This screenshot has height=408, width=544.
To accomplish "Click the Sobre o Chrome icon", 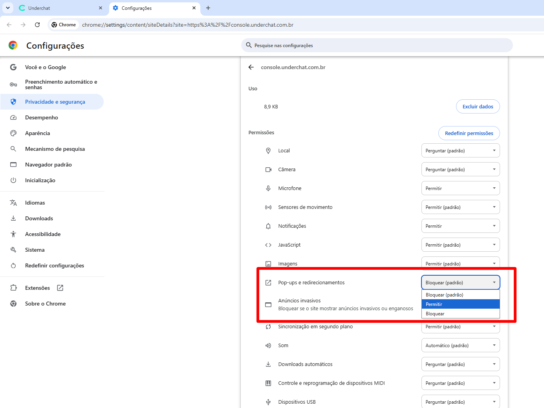I will click(x=13, y=304).
